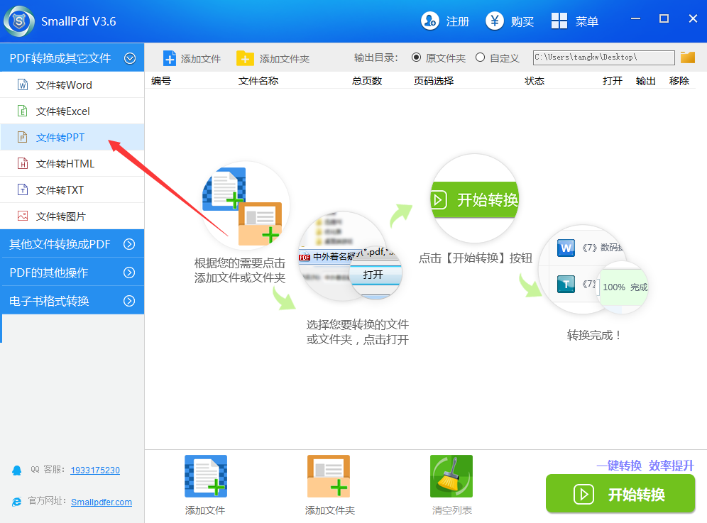
Task: Click the green 开始转换 button
Action: coord(620,494)
